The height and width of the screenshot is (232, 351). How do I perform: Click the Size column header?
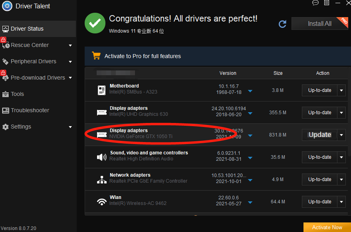tap(278, 73)
